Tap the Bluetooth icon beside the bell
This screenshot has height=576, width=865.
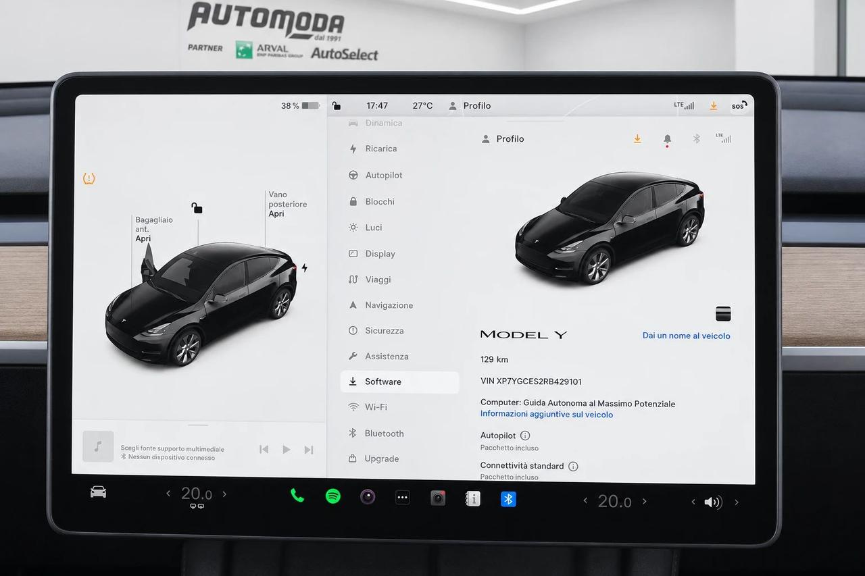pyautogui.click(x=696, y=138)
